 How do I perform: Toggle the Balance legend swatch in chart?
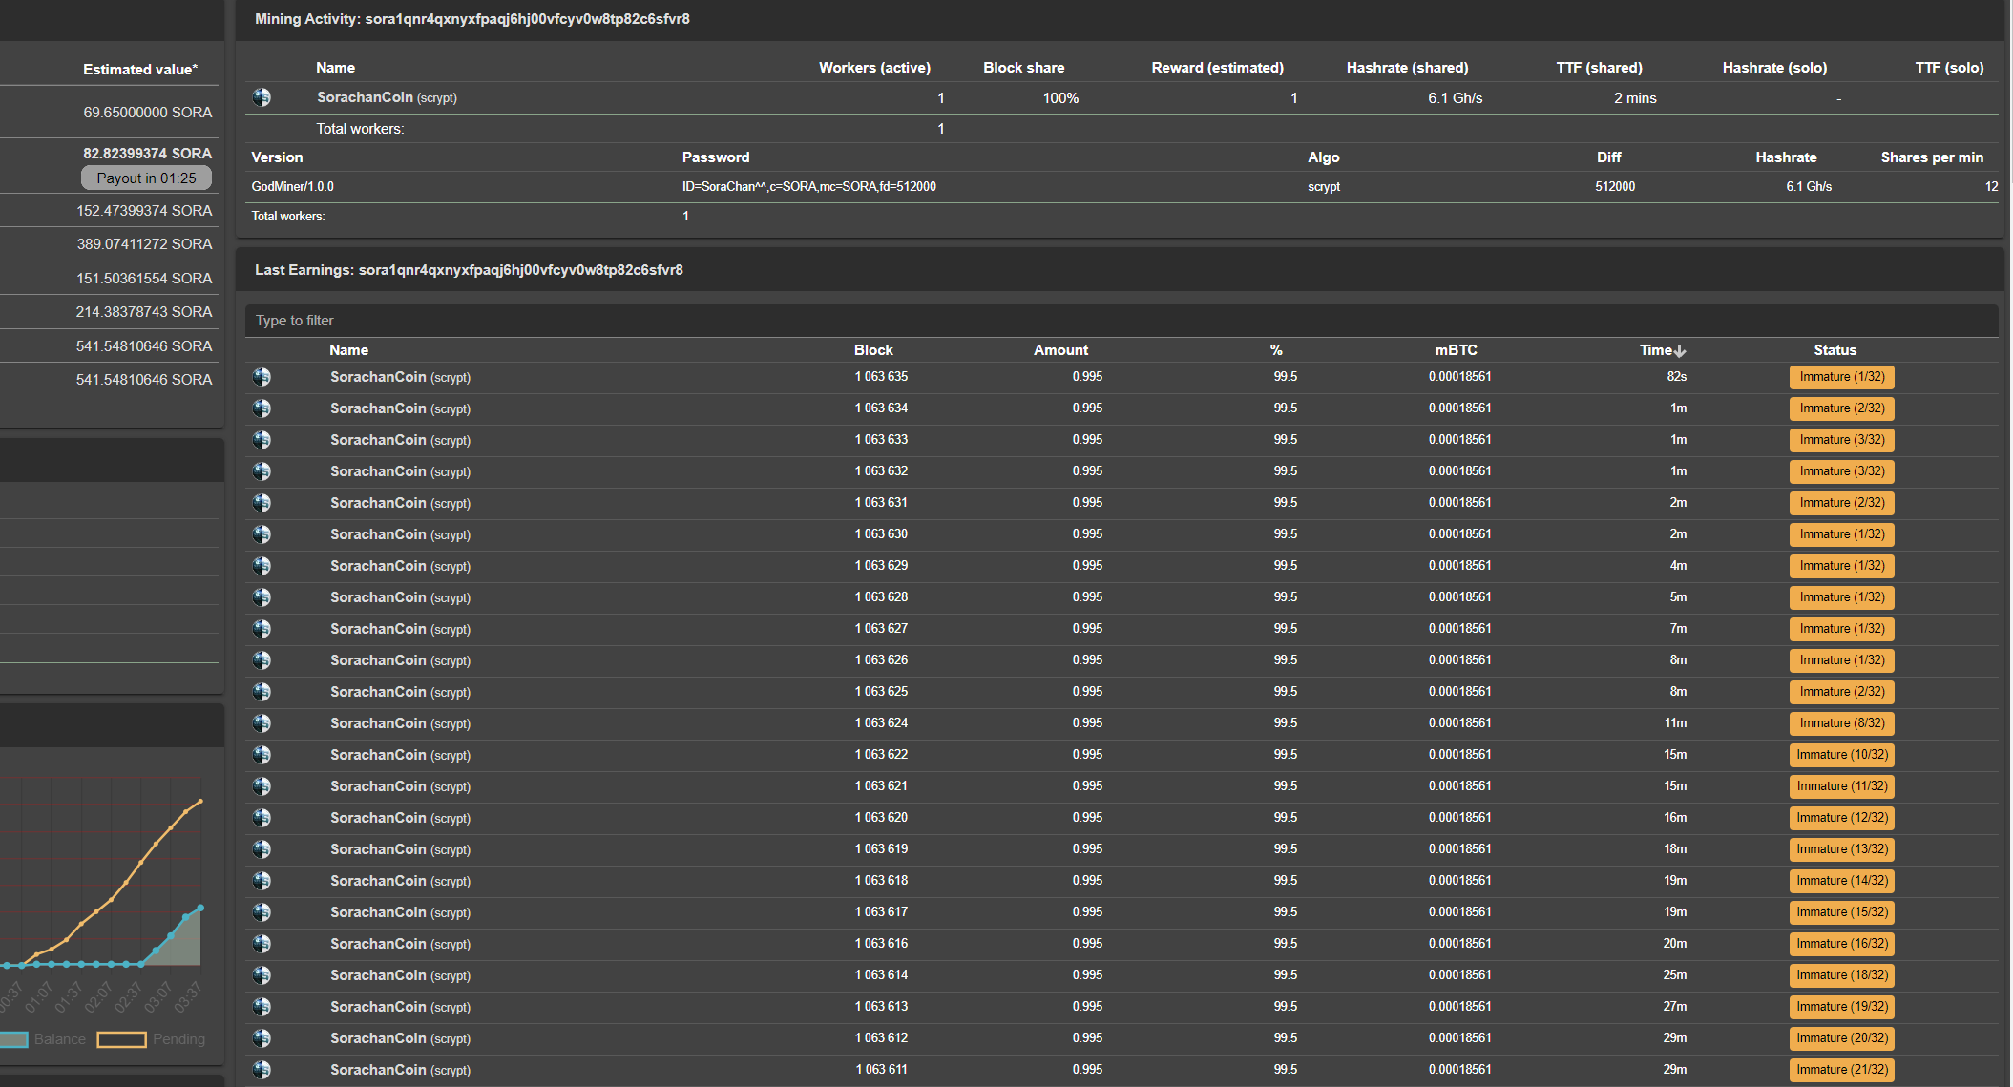[13, 1039]
